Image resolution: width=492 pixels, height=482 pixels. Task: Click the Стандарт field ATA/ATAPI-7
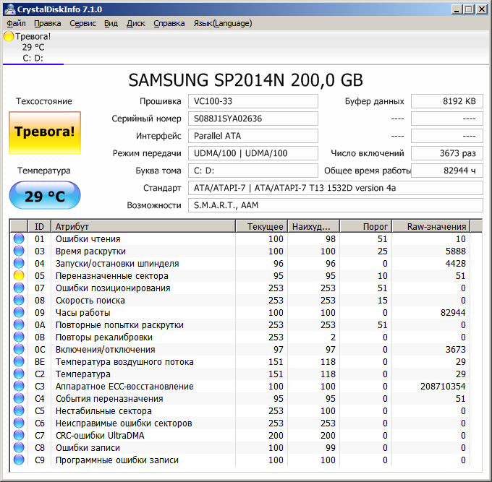(x=336, y=188)
